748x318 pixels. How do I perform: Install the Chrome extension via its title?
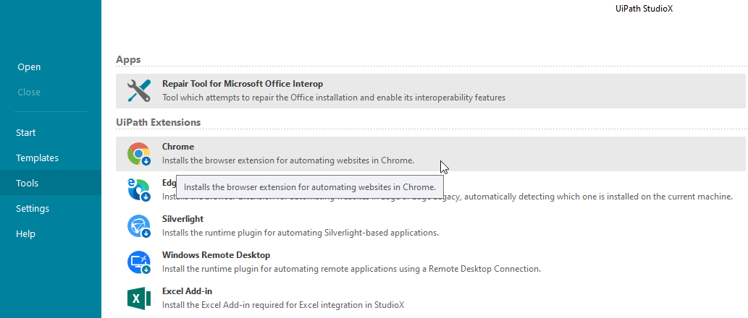pyautogui.click(x=178, y=147)
